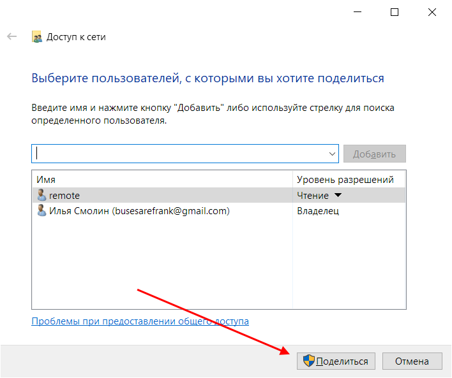Click the shield icon on Поделиться button
The width and height of the screenshot is (452, 378).
pyautogui.click(x=309, y=361)
